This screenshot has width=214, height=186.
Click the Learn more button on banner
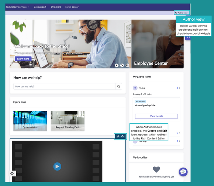[x=23, y=59]
